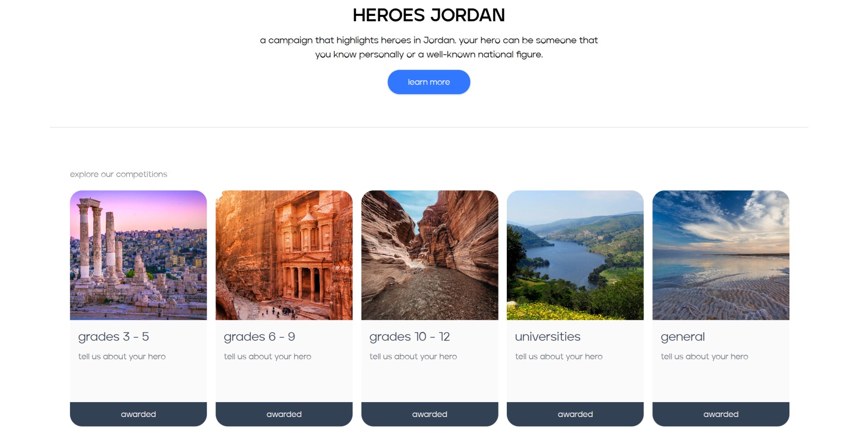Click tell us about your hero under general
Image resolution: width=857 pixels, height=445 pixels.
pos(704,357)
